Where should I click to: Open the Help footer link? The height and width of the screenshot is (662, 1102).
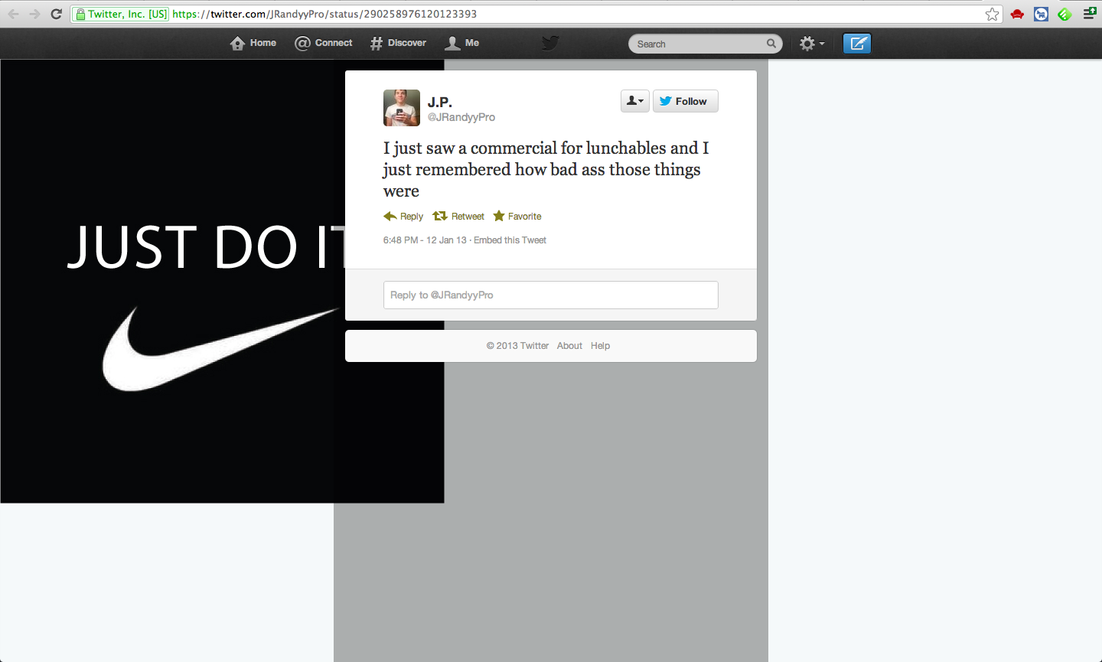point(600,346)
